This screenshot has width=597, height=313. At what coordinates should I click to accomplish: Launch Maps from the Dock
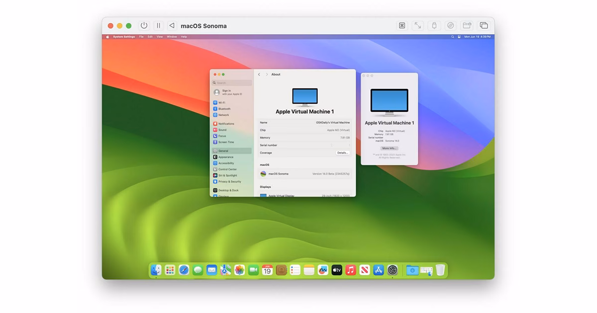226,270
